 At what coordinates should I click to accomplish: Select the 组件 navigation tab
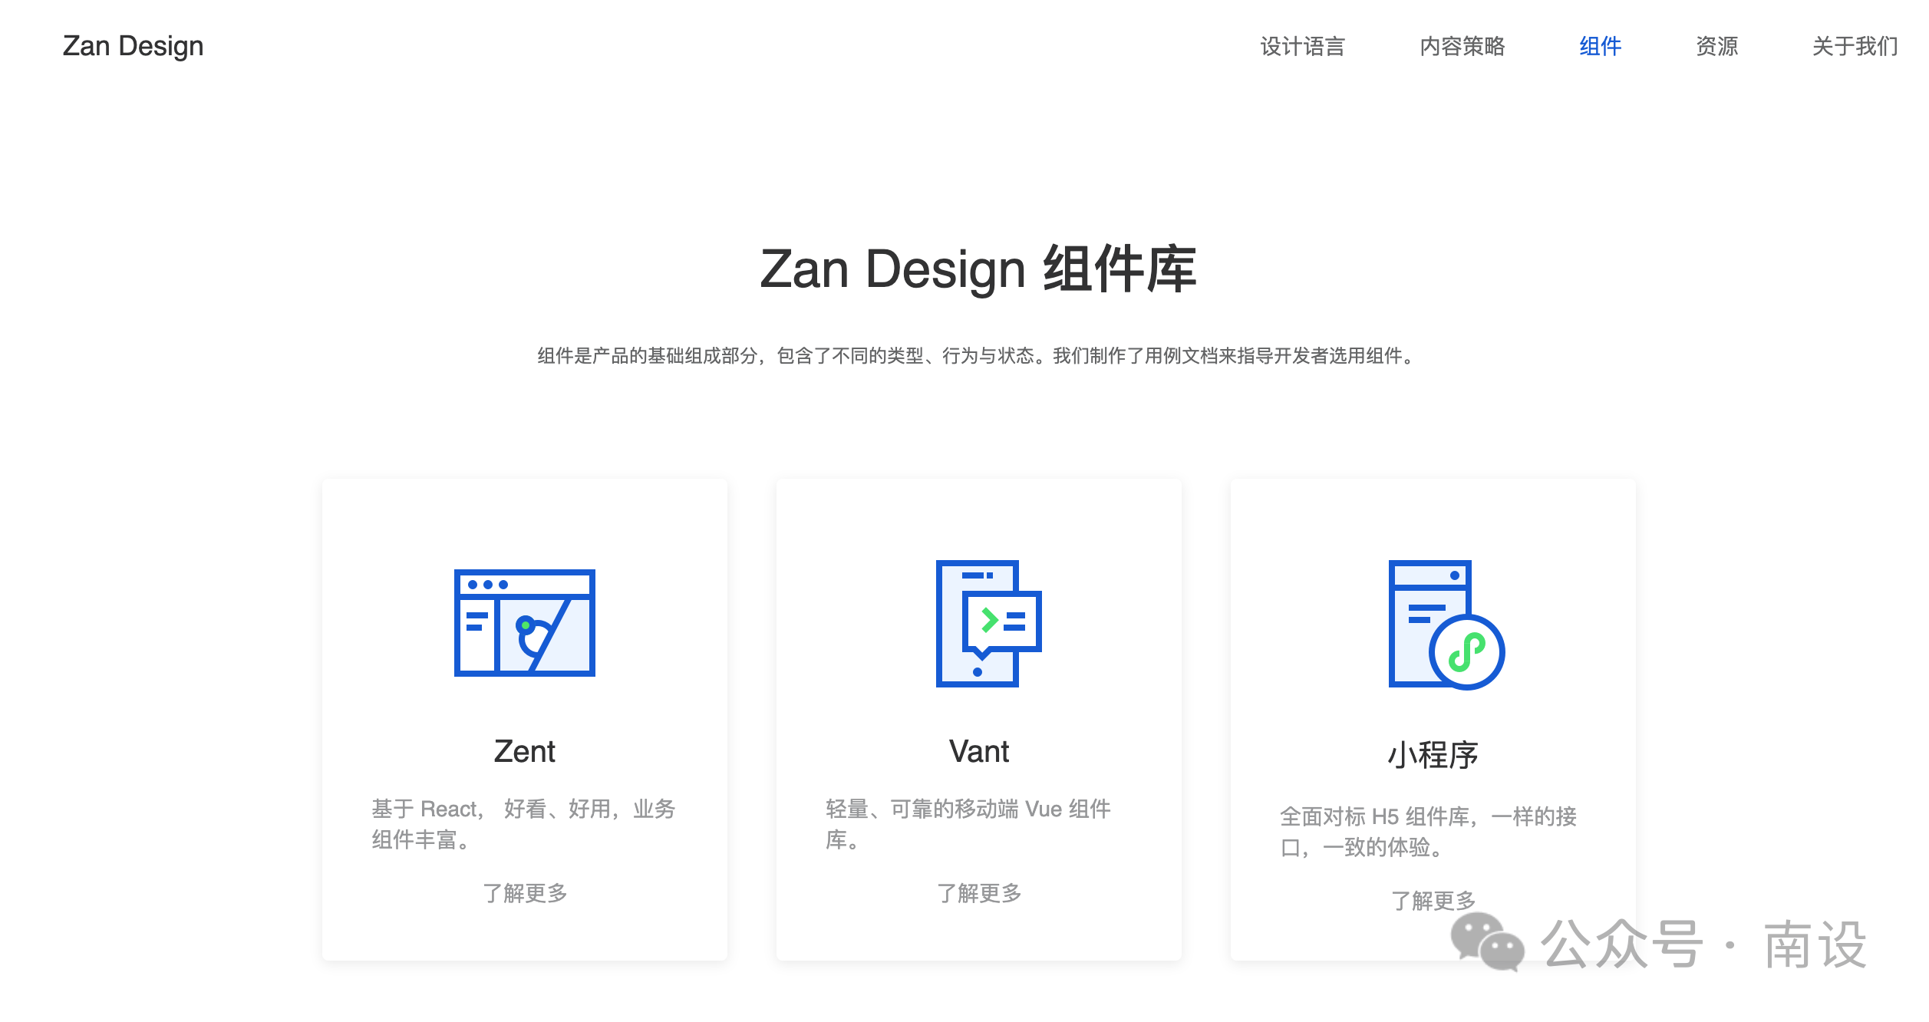[1601, 46]
